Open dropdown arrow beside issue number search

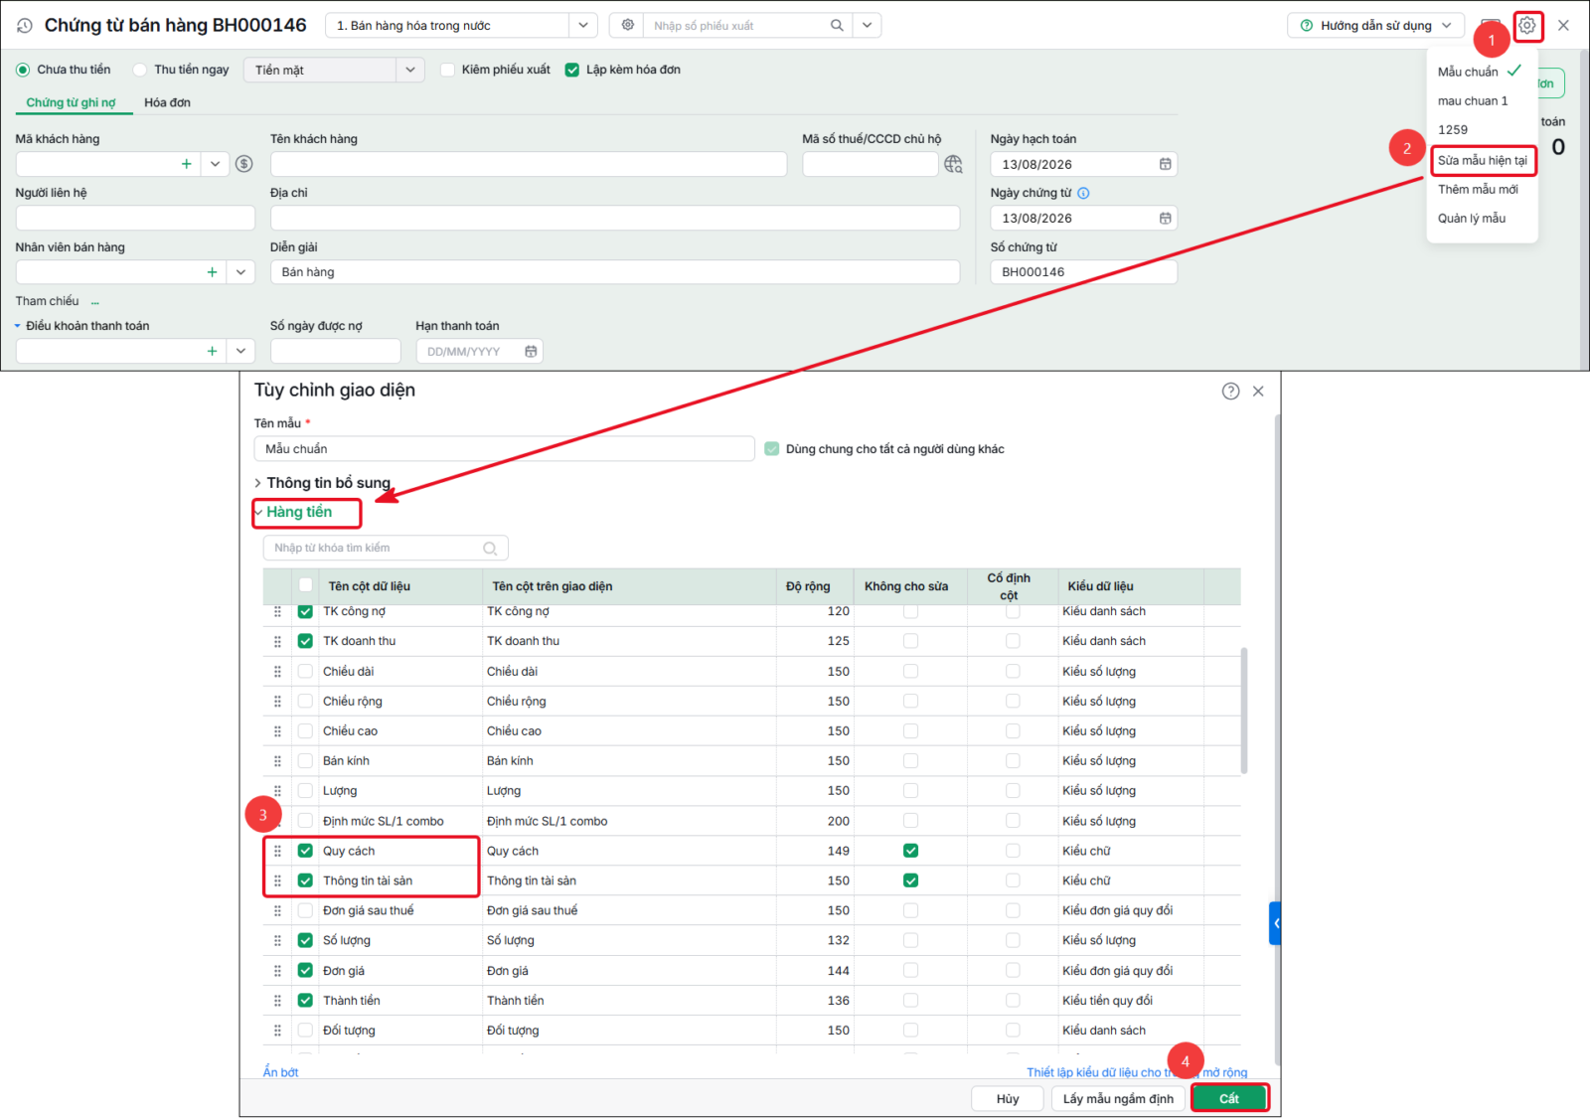(868, 25)
